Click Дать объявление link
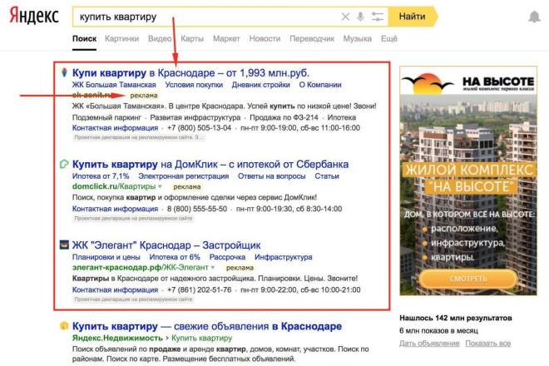This screenshot has height=366, width=549. [x=429, y=344]
